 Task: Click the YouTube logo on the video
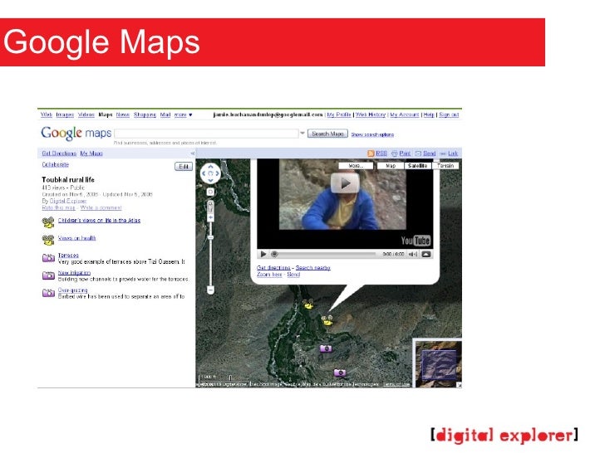[x=416, y=241]
